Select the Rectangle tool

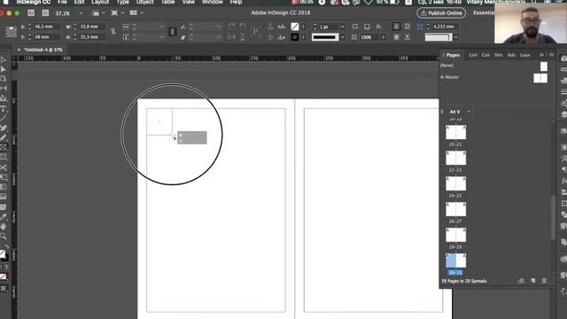(4, 158)
